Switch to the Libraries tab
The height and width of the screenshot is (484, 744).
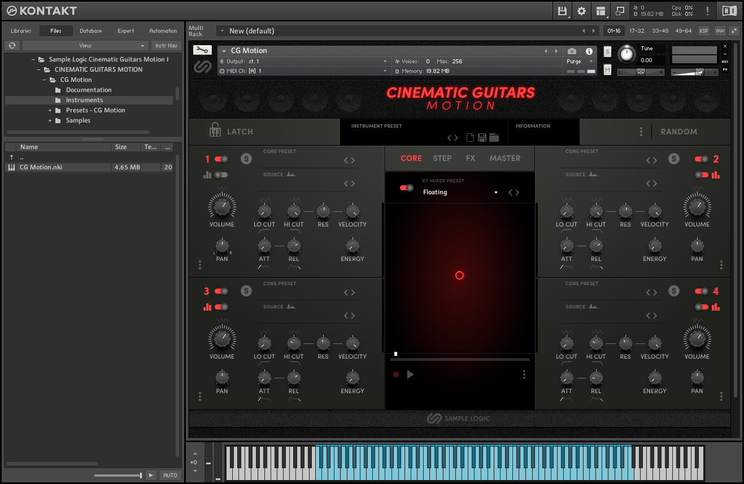click(21, 31)
